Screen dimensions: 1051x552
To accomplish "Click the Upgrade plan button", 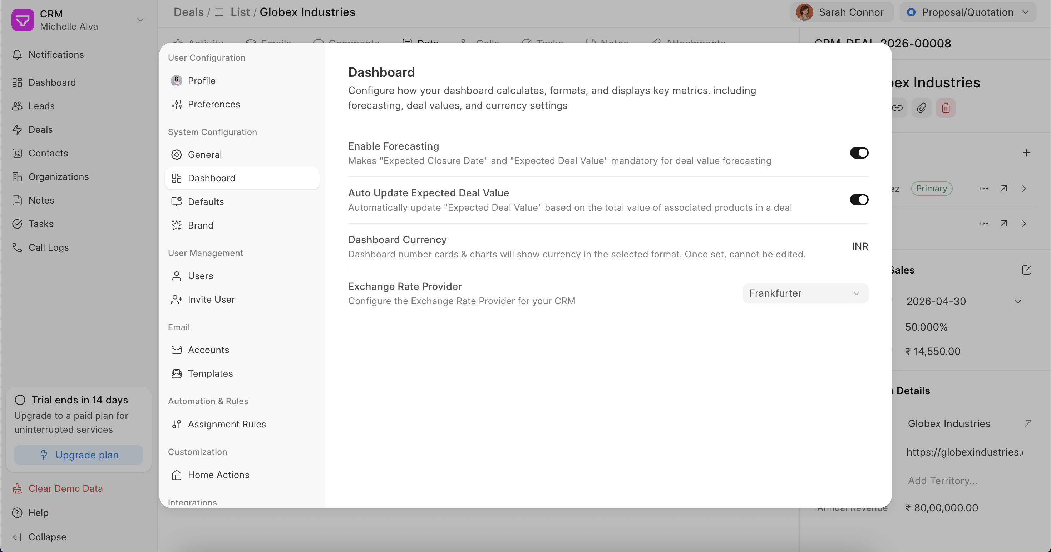I will (79, 455).
